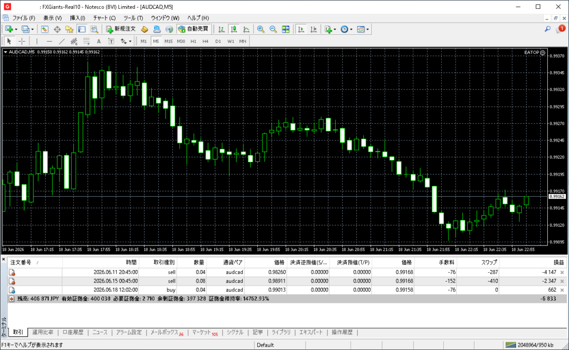Close the buy order with profit 662
Viewport: 569px width, 350px height.
pyautogui.click(x=562, y=290)
